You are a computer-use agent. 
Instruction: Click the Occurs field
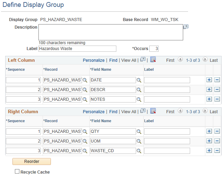154,49
